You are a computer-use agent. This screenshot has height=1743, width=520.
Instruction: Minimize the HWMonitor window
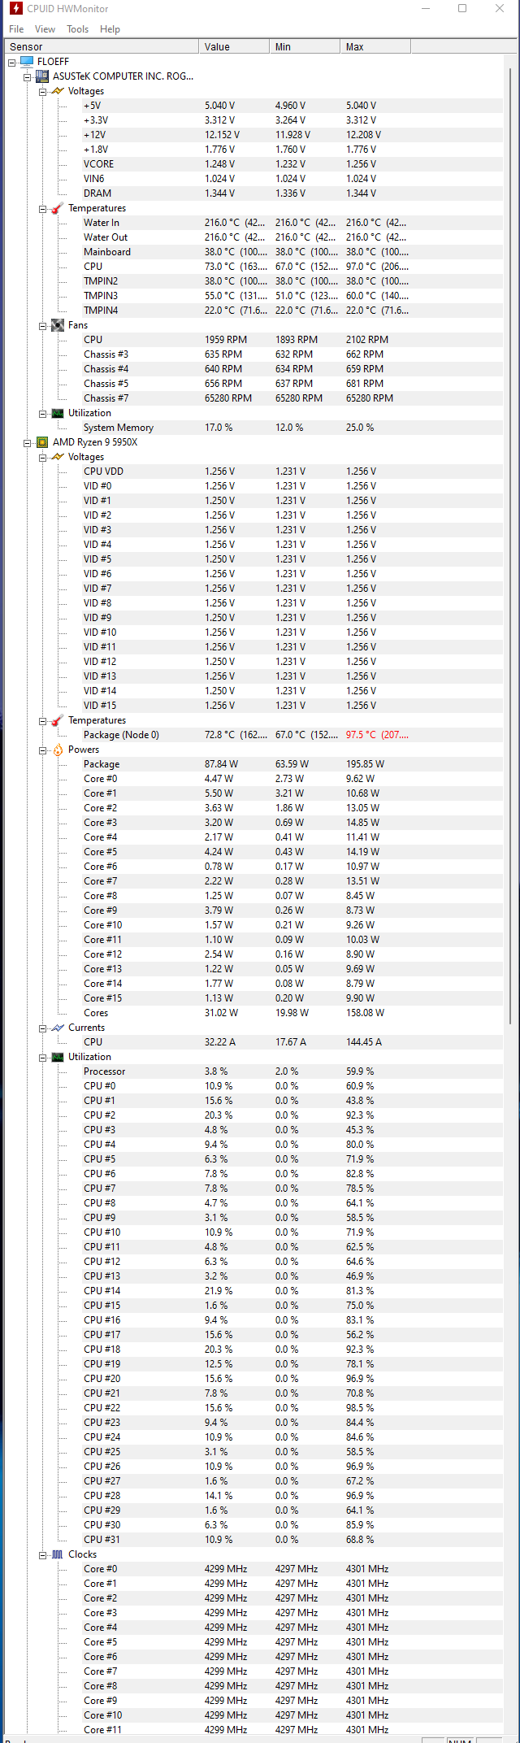425,9
